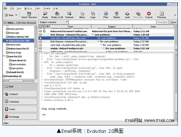Select the rpm-devel (1) folder
Image resolution: width=181 pixels, height=137 pixels.
[x=17, y=60]
